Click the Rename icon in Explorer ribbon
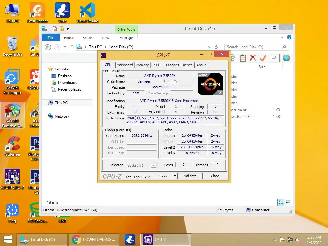328x246 pixels. click(274, 58)
